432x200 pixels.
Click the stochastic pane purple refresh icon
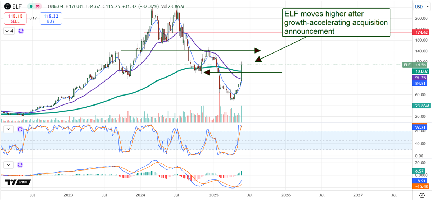point(20,129)
